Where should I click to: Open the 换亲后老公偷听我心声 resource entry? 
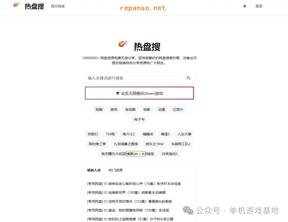click(x=134, y=184)
